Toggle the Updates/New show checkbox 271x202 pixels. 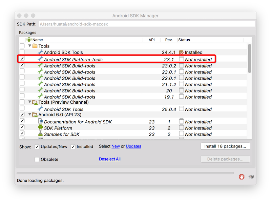click(x=37, y=147)
